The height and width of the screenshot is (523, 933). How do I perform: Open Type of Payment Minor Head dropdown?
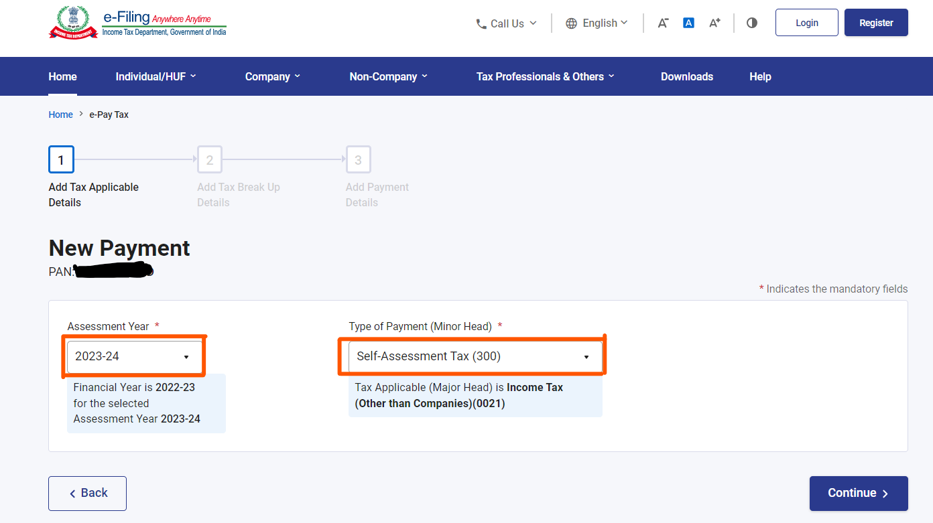click(x=475, y=356)
